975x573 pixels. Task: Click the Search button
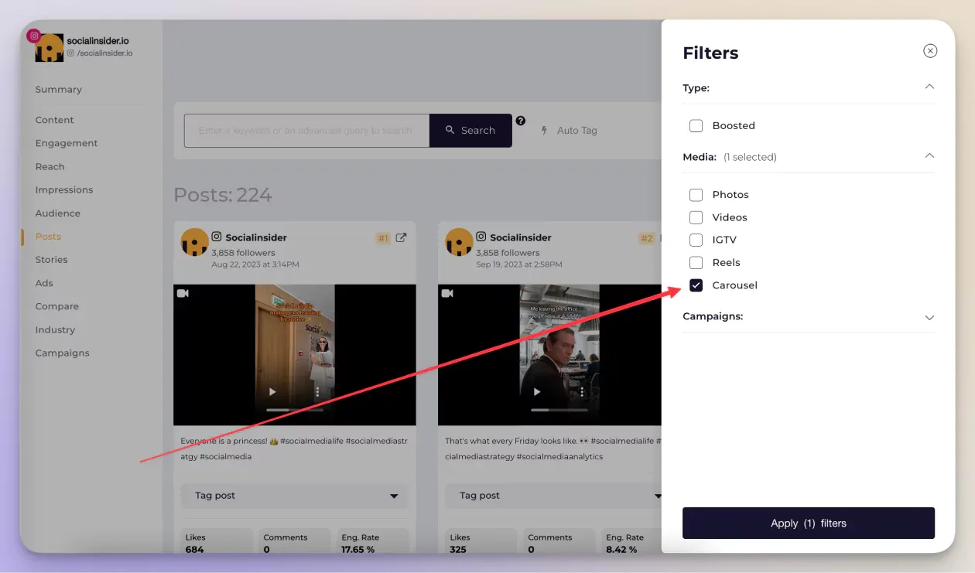point(470,131)
